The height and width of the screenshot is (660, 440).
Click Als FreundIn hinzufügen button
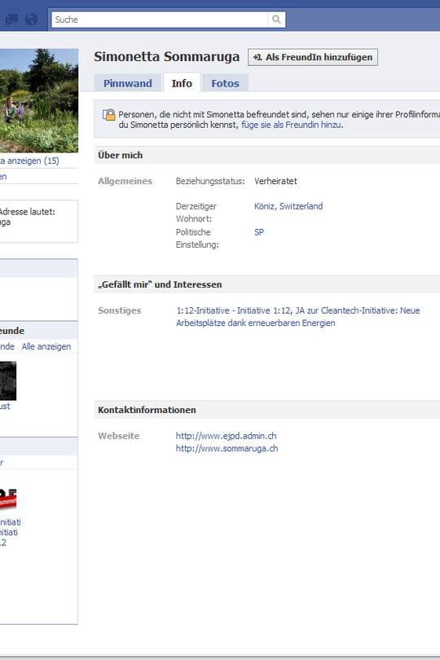tap(312, 57)
